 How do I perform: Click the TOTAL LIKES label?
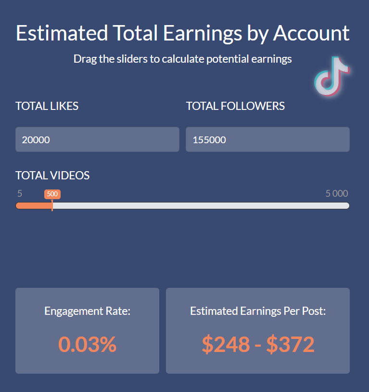point(47,106)
